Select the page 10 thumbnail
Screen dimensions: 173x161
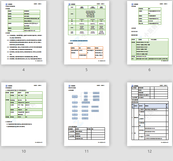(24, 114)
